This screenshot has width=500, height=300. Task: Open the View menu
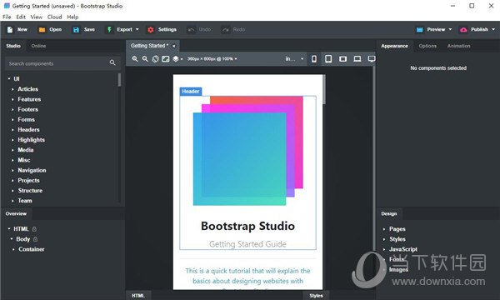(x=37, y=17)
